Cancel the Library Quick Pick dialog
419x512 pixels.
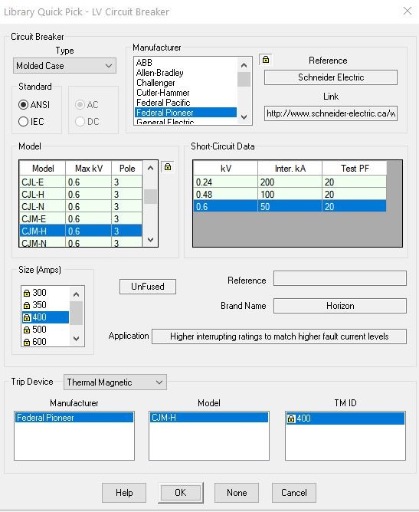click(293, 492)
